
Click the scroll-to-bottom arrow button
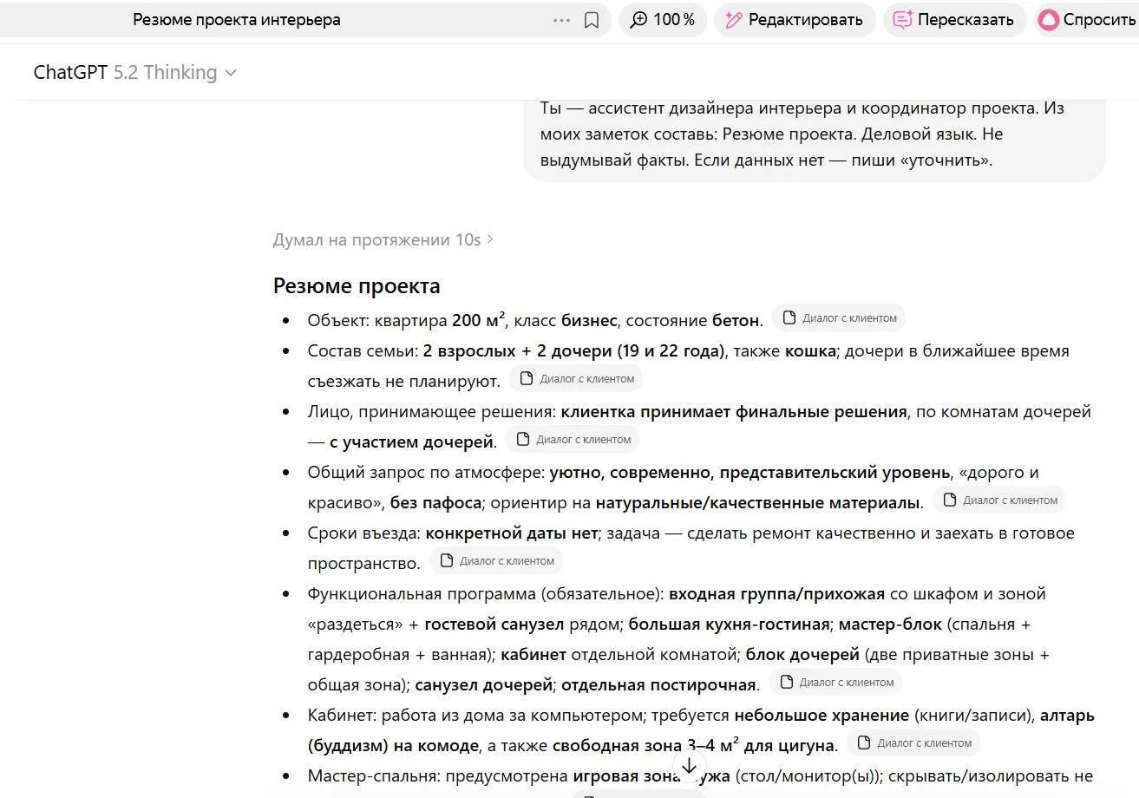pos(689,766)
